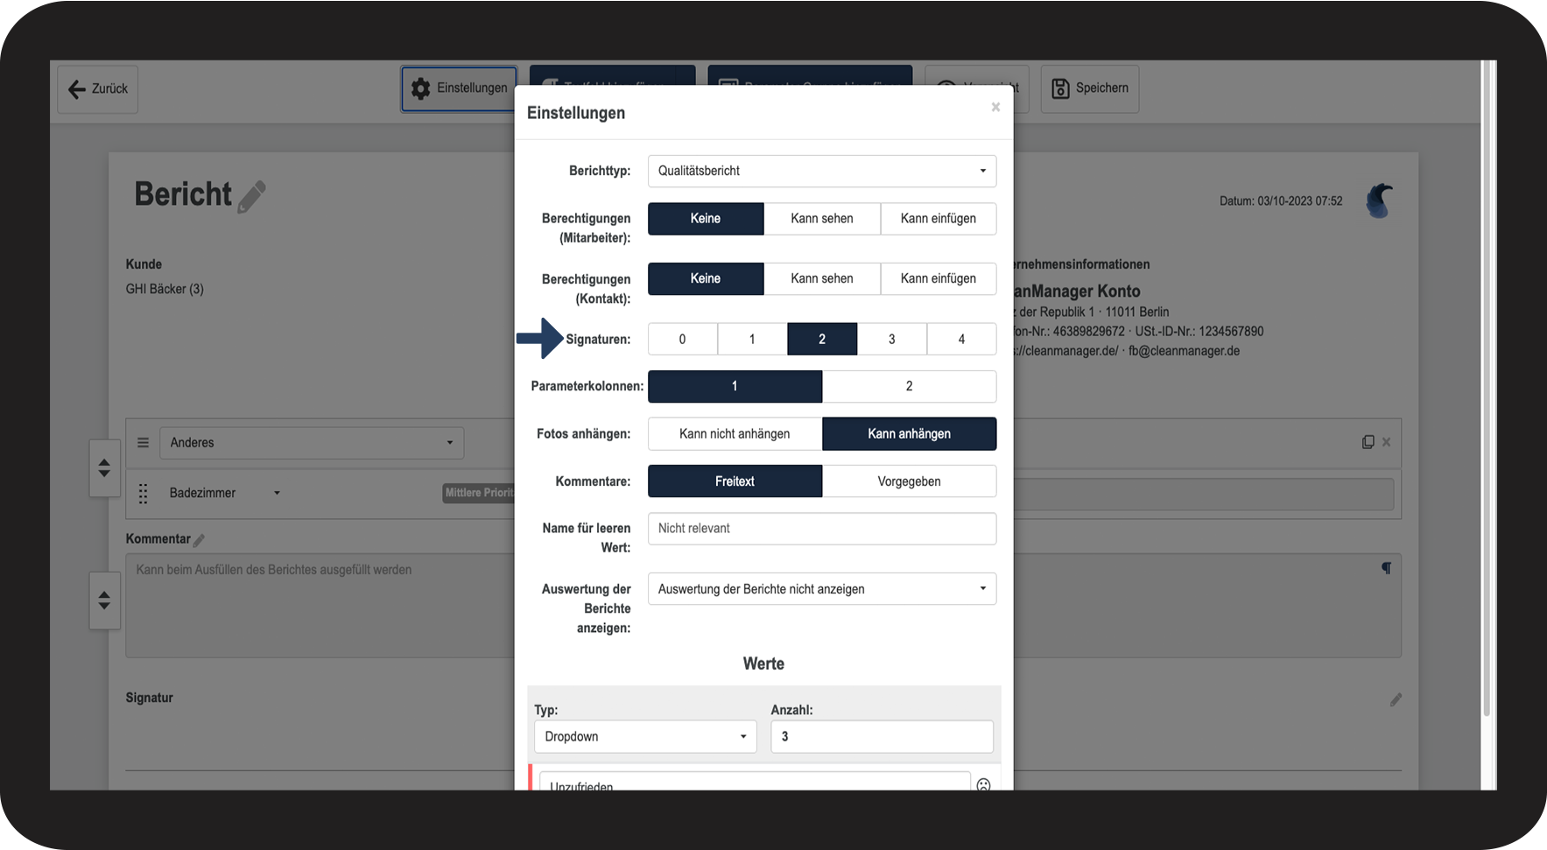
Task: Choose 2 Signaturen
Action: [x=822, y=339]
